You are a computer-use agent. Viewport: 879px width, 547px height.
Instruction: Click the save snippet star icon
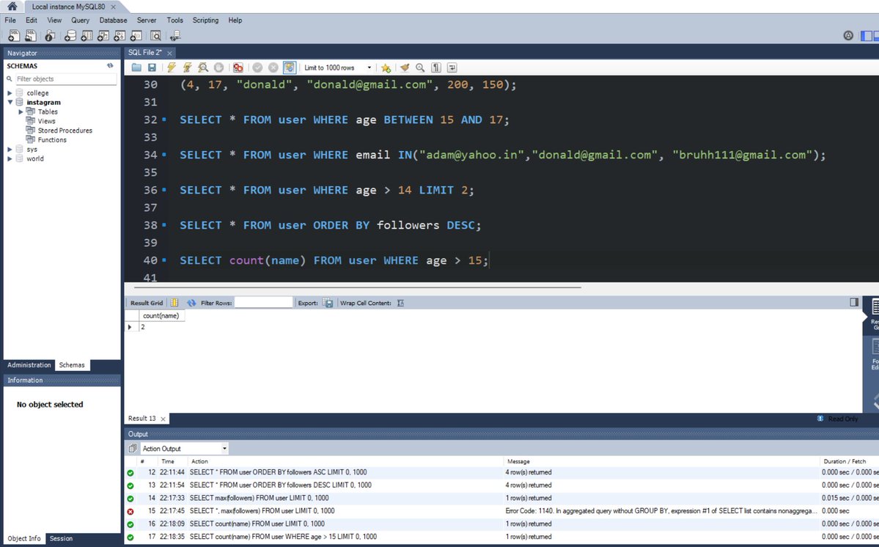386,67
